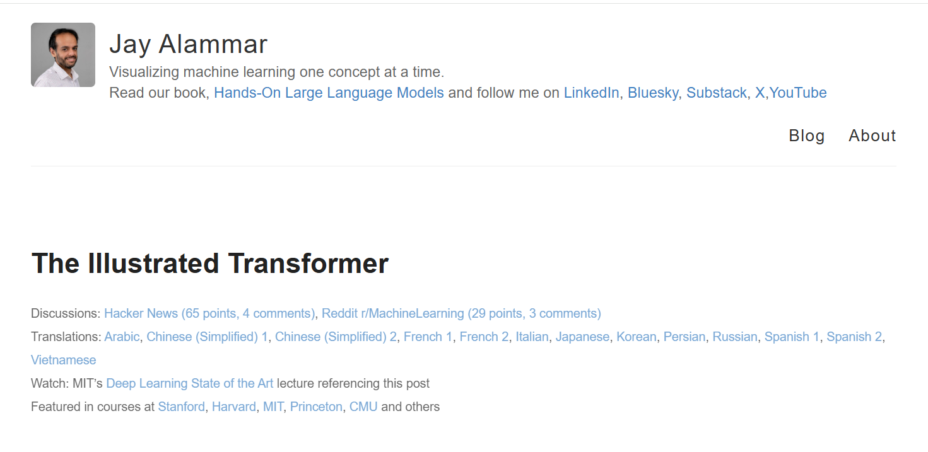Open the Hacker News discussion link

tap(209, 313)
